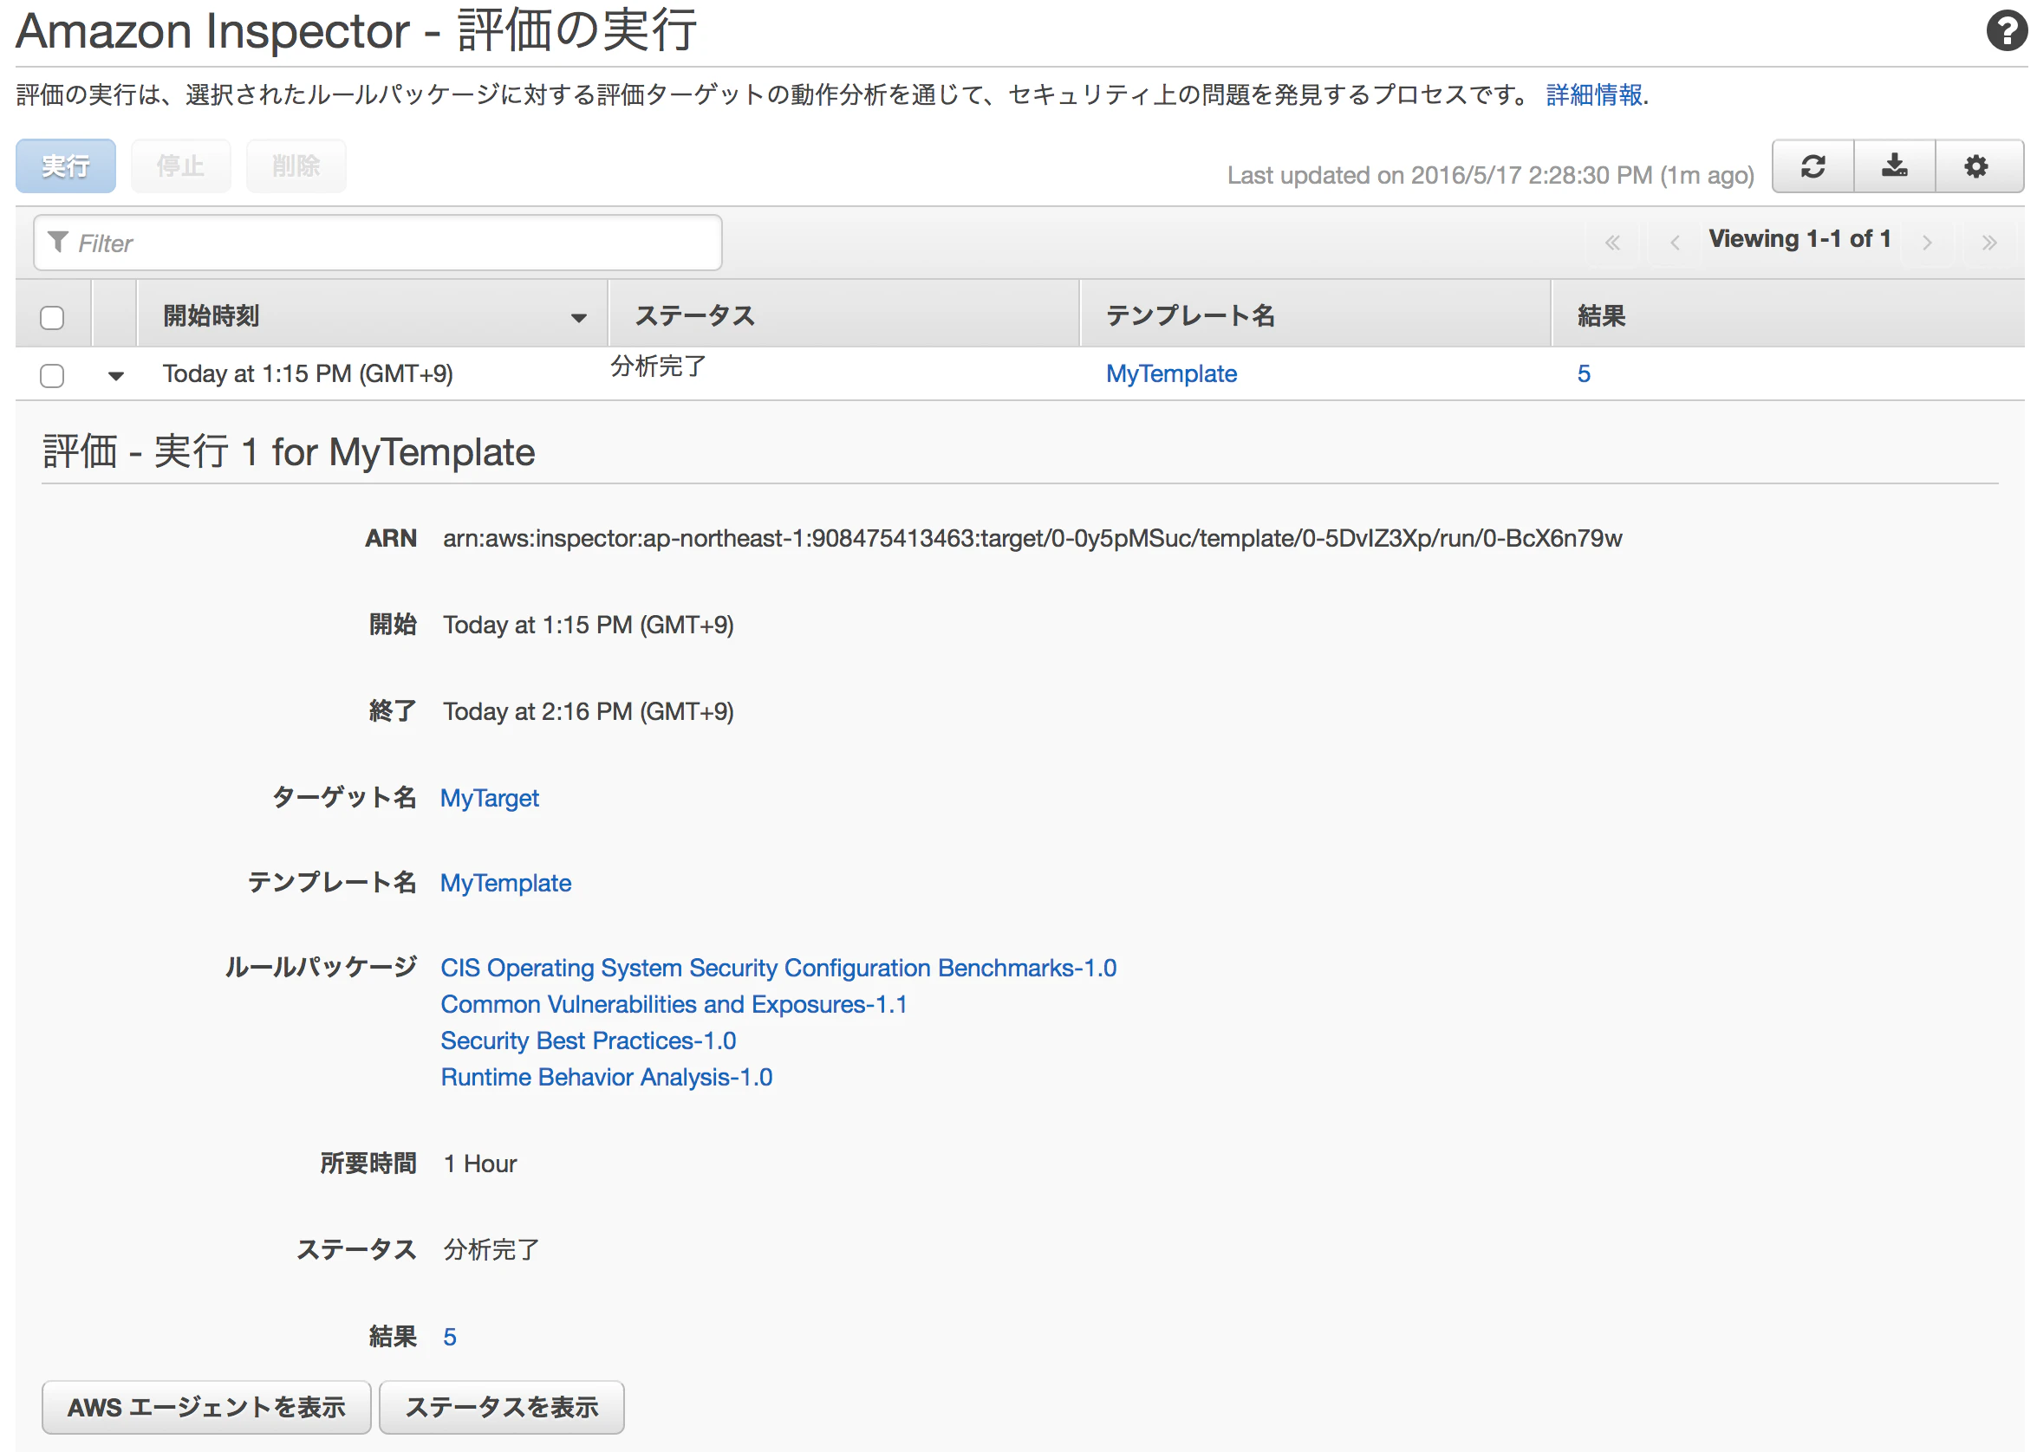
Task: Open the 開始時刻 column sort dropdown
Action: coord(578,316)
